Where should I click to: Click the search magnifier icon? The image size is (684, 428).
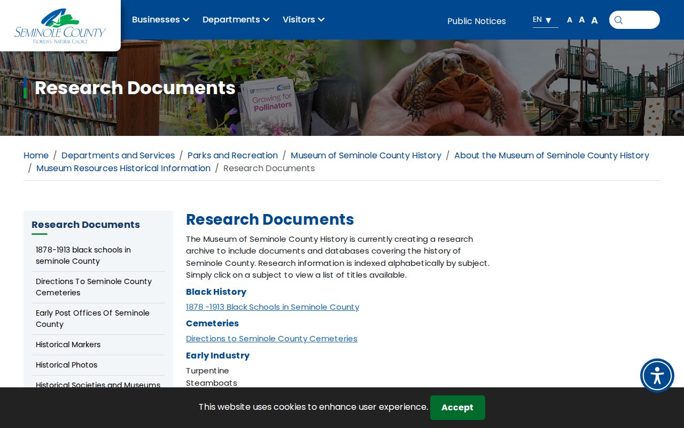pyautogui.click(x=618, y=20)
